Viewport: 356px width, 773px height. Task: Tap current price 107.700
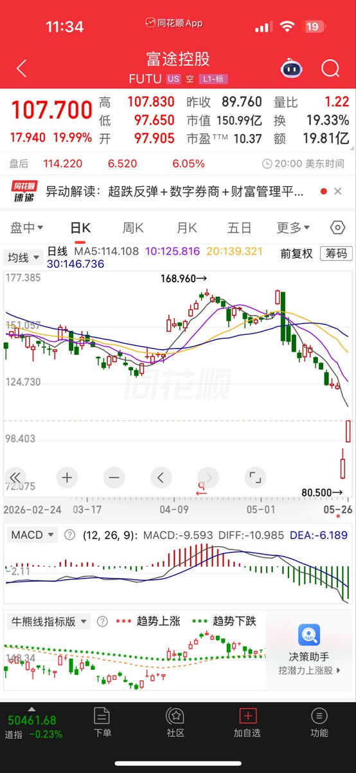coord(51,111)
